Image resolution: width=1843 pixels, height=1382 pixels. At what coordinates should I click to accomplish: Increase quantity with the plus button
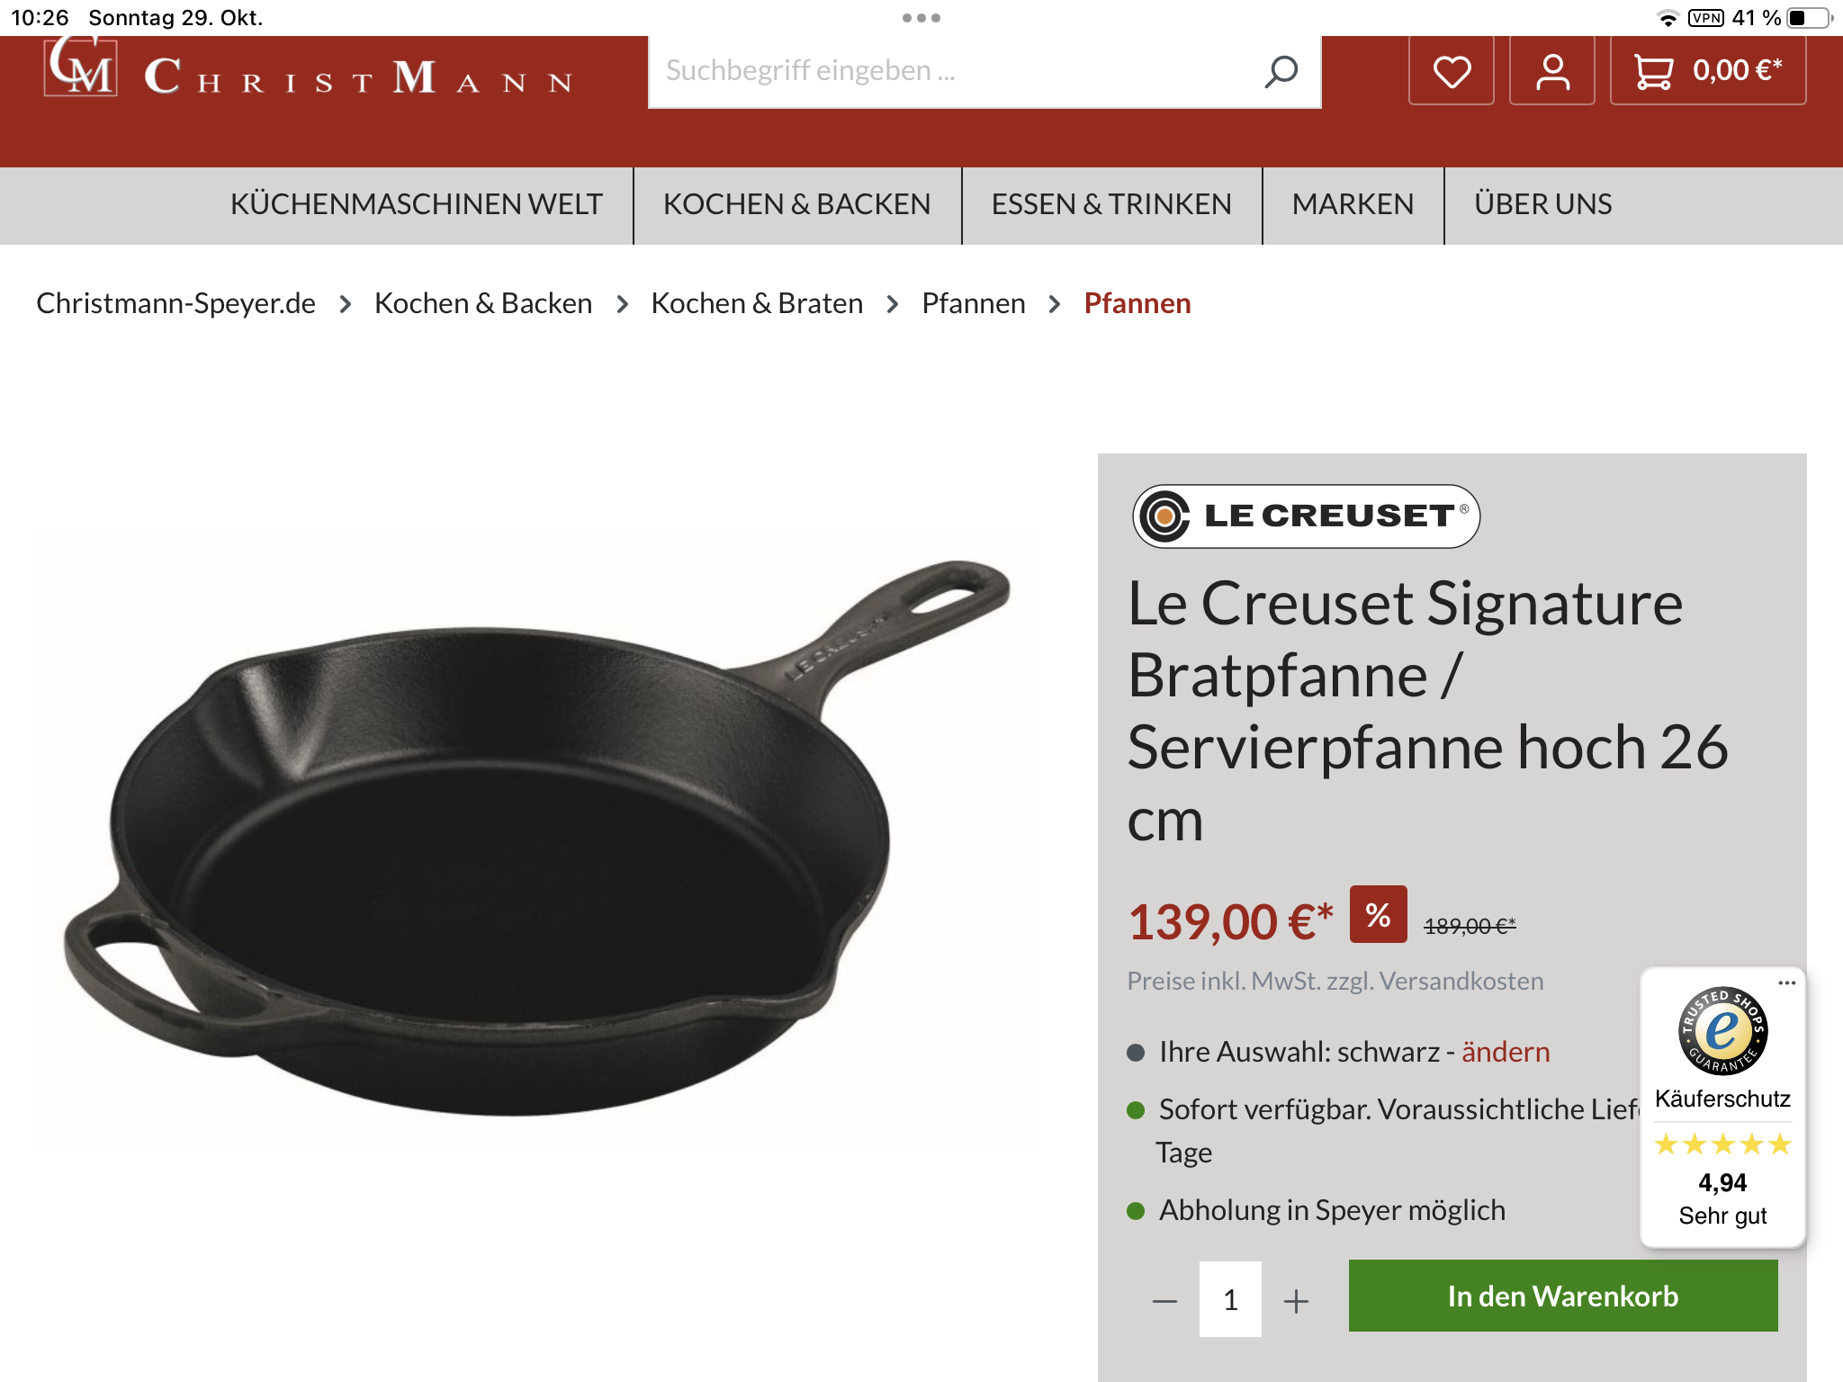click(1296, 1300)
